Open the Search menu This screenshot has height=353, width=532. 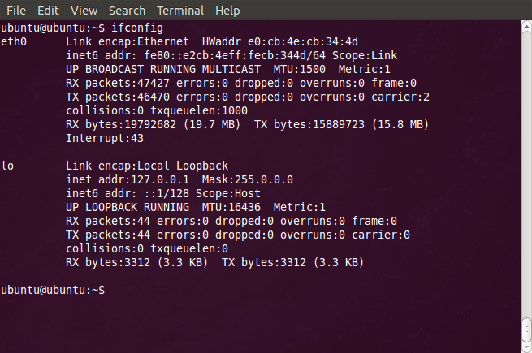(x=127, y=11)
